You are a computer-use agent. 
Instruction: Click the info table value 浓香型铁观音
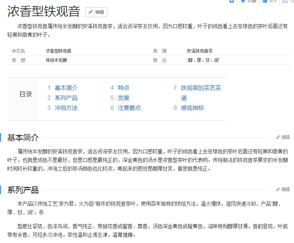(58, 51)
